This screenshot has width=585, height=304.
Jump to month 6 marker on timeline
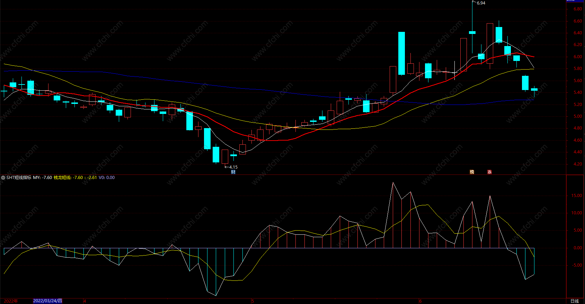420,301
